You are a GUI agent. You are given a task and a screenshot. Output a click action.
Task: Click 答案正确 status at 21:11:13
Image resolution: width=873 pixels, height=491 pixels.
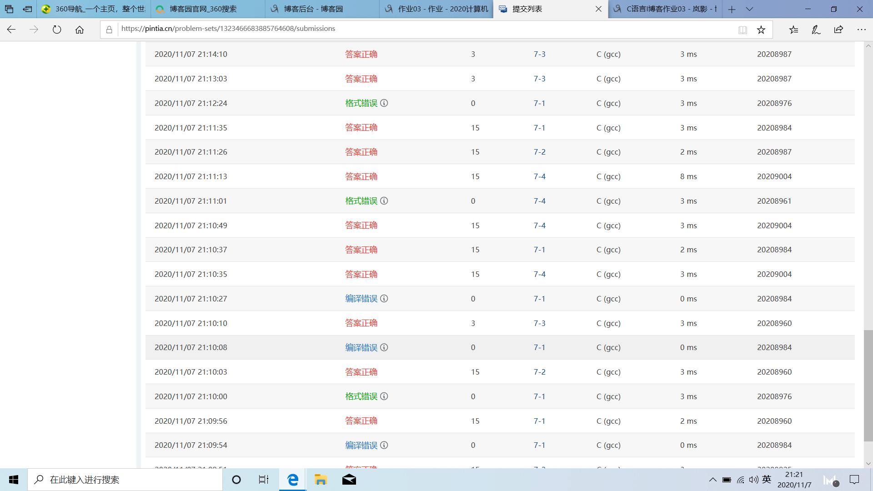click(361, 176)
